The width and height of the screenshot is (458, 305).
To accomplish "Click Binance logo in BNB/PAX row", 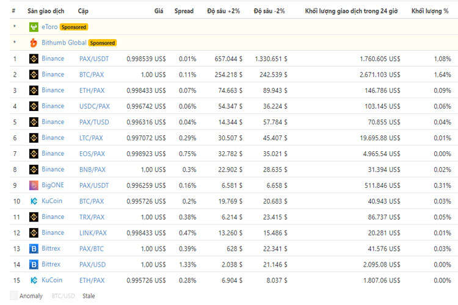I will click(x=34, y=170).
